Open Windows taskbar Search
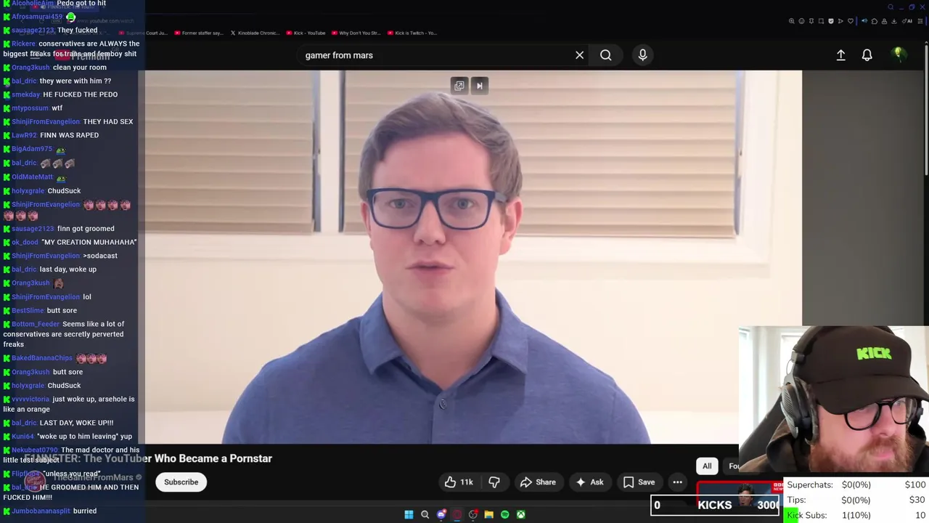The width and height of the screenshot is (929, 523). (x=425, y=514)
